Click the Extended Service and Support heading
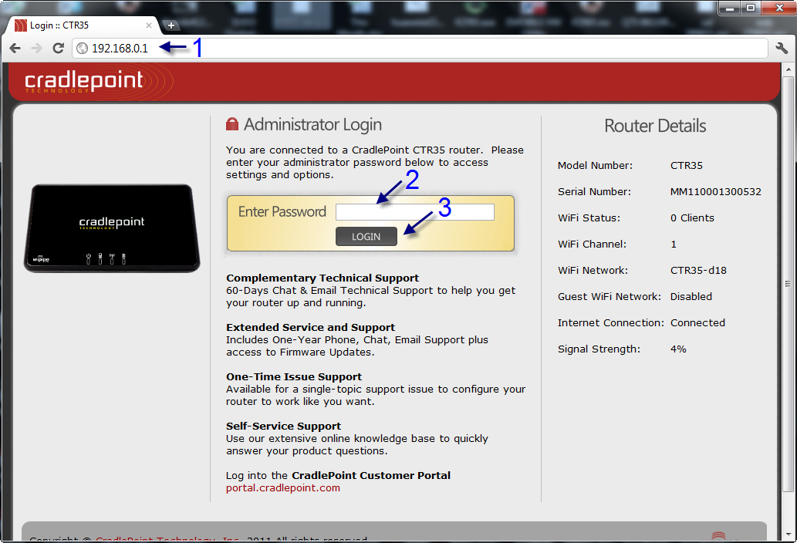This screenshot has height=543, width=797. click(311, 328)
